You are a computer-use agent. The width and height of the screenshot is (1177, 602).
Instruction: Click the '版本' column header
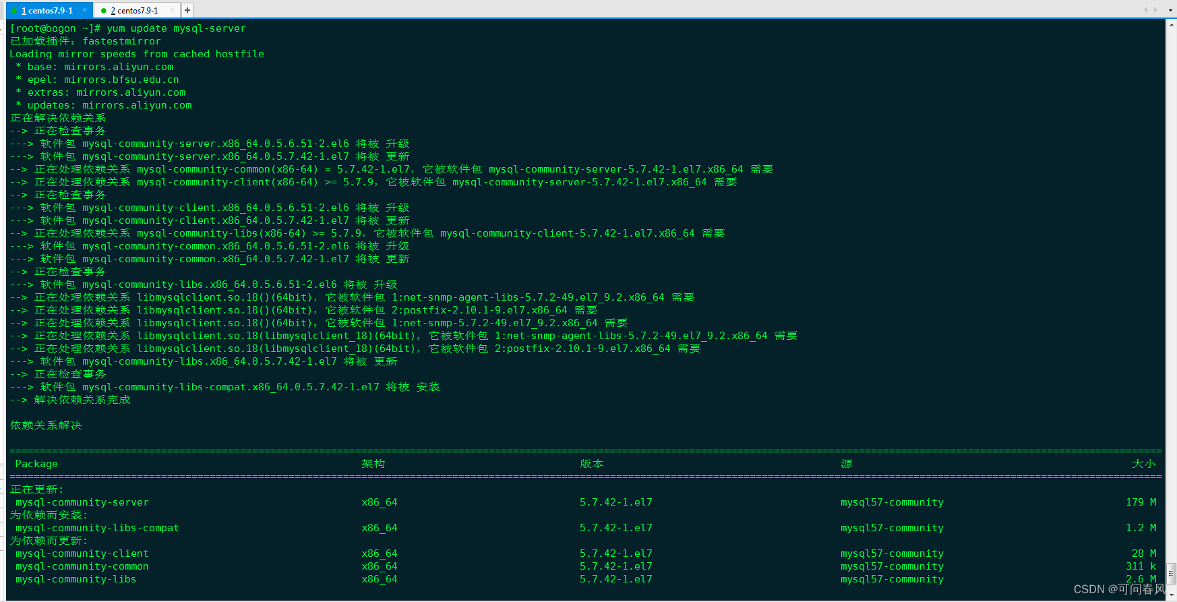[592, 464]
